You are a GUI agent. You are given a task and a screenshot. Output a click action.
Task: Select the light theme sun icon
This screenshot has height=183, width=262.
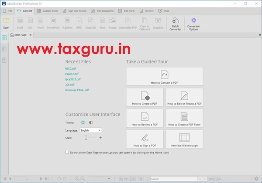[x=83, y=123]
